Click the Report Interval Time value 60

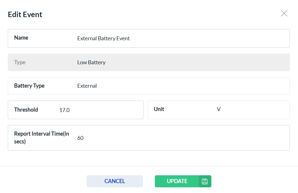pos(180,138)
